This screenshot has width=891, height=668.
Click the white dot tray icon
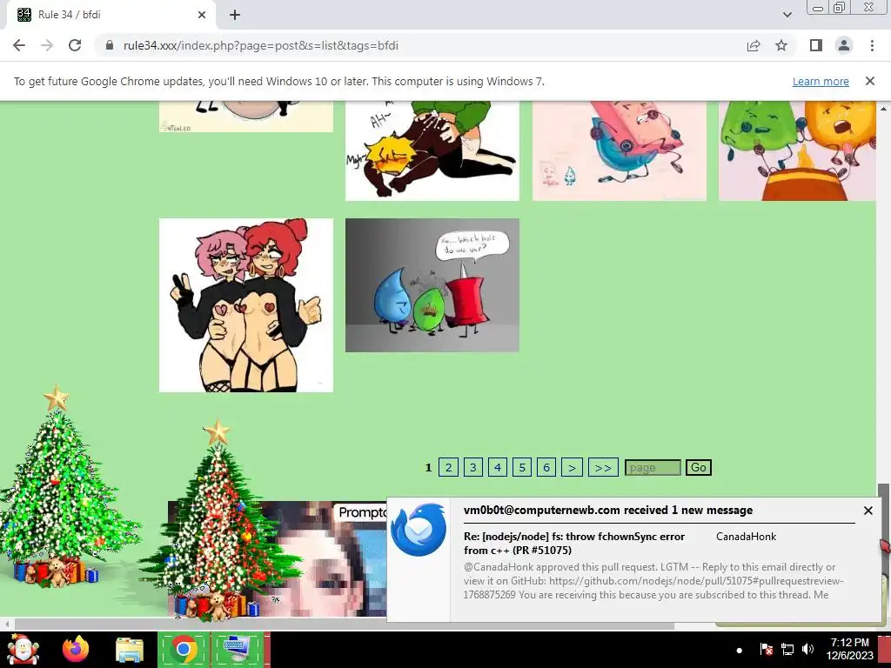coord(739,650)
